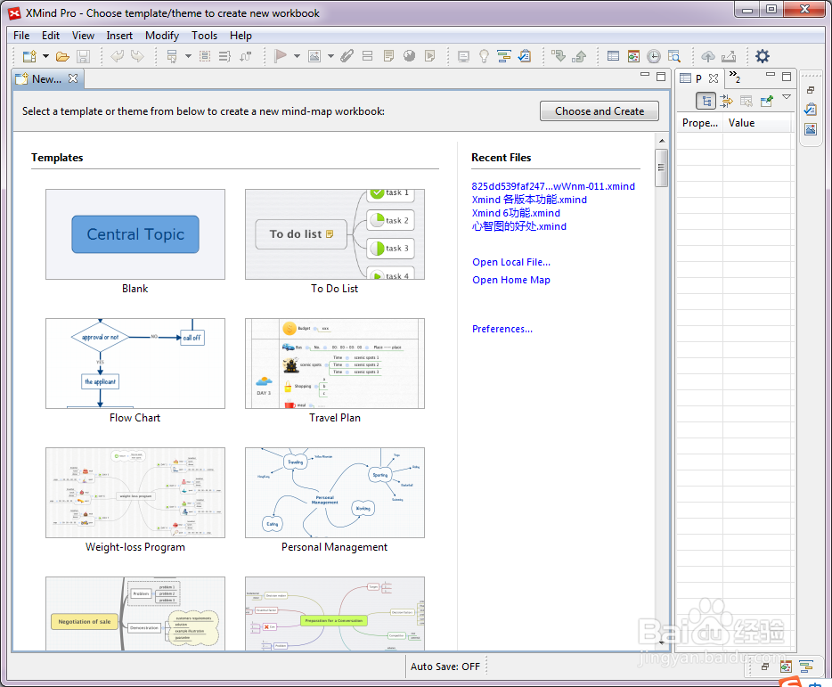Click the Insert Topic toolbar icon
This screenshot has width=832, height=687.
coord(172,56)
